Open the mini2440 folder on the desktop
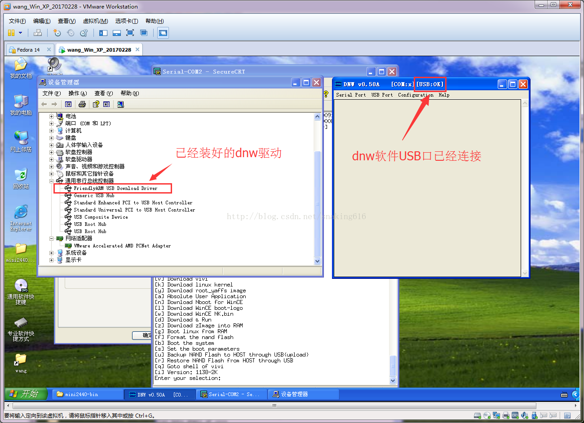This screenshot has width=584, height=423. (21, 253)
